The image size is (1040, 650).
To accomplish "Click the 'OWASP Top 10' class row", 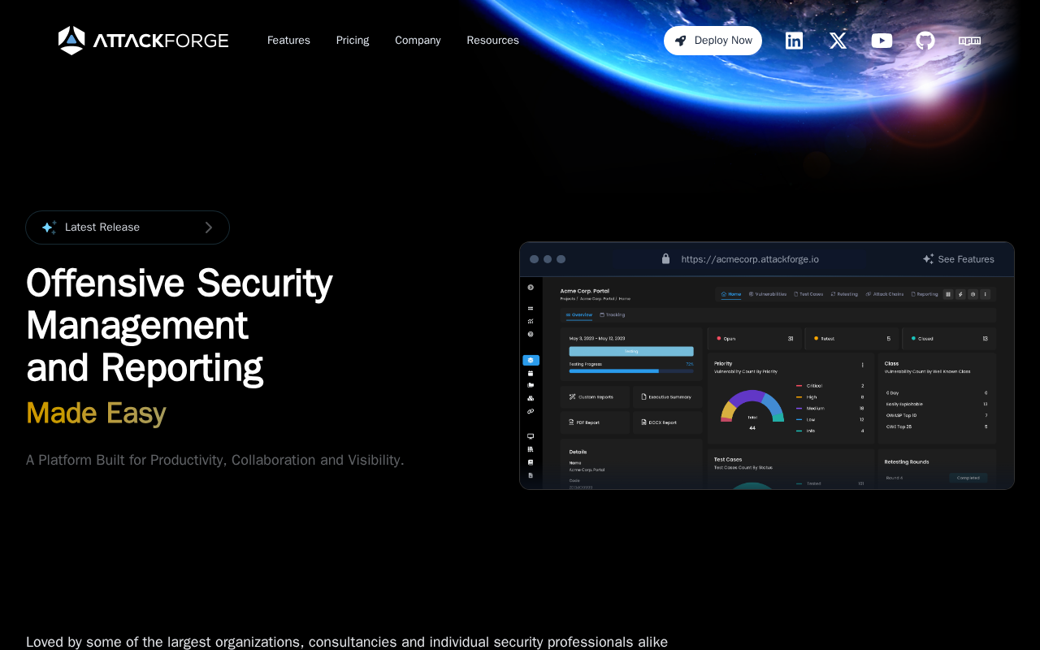I will [937, 415].
